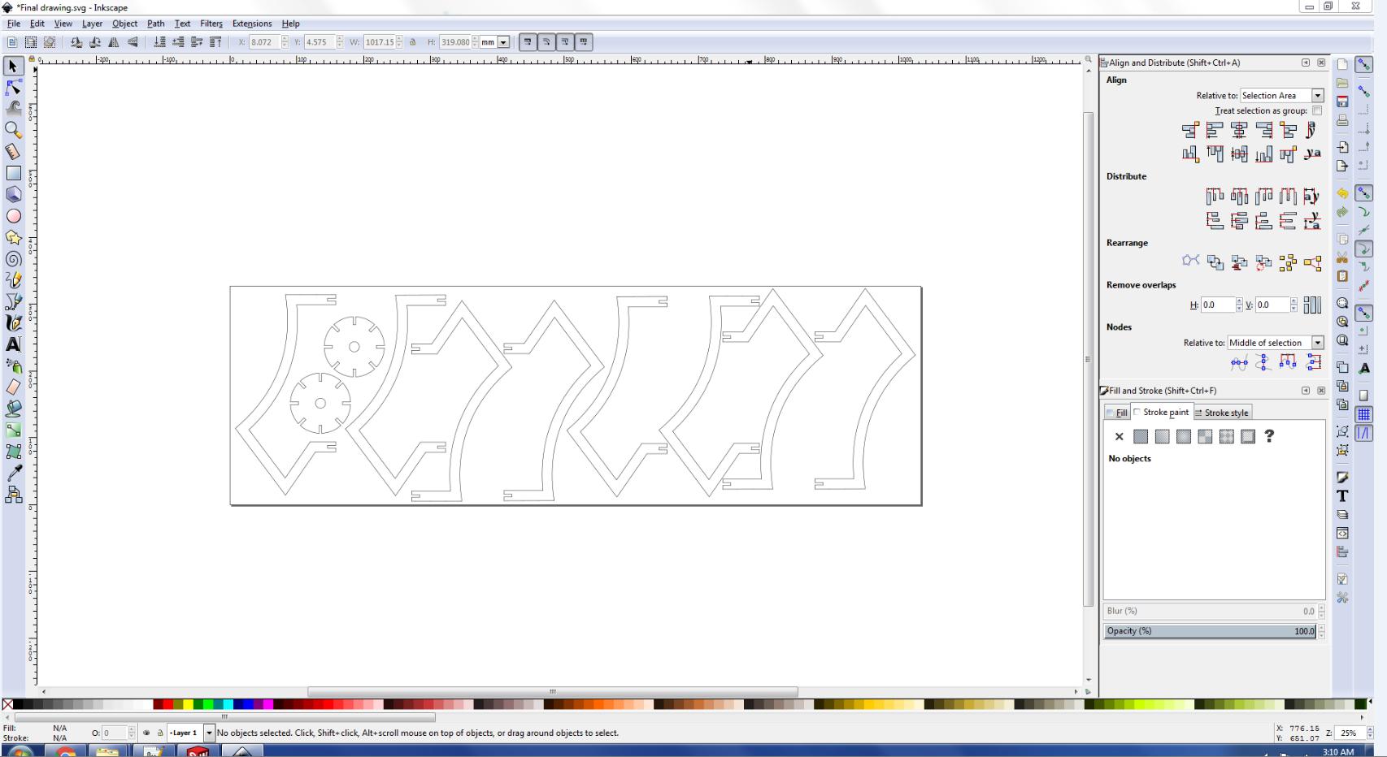
Task: Switch to the Stroke style tab
Action: (1222, 413)
